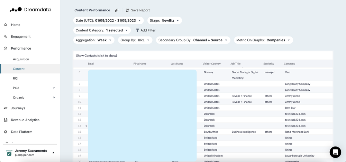Click Add Filter button

pos(146,30)
